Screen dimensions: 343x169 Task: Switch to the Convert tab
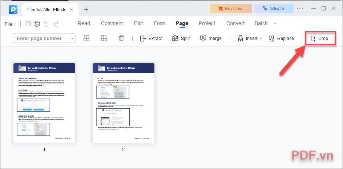[x=235, y=23]
